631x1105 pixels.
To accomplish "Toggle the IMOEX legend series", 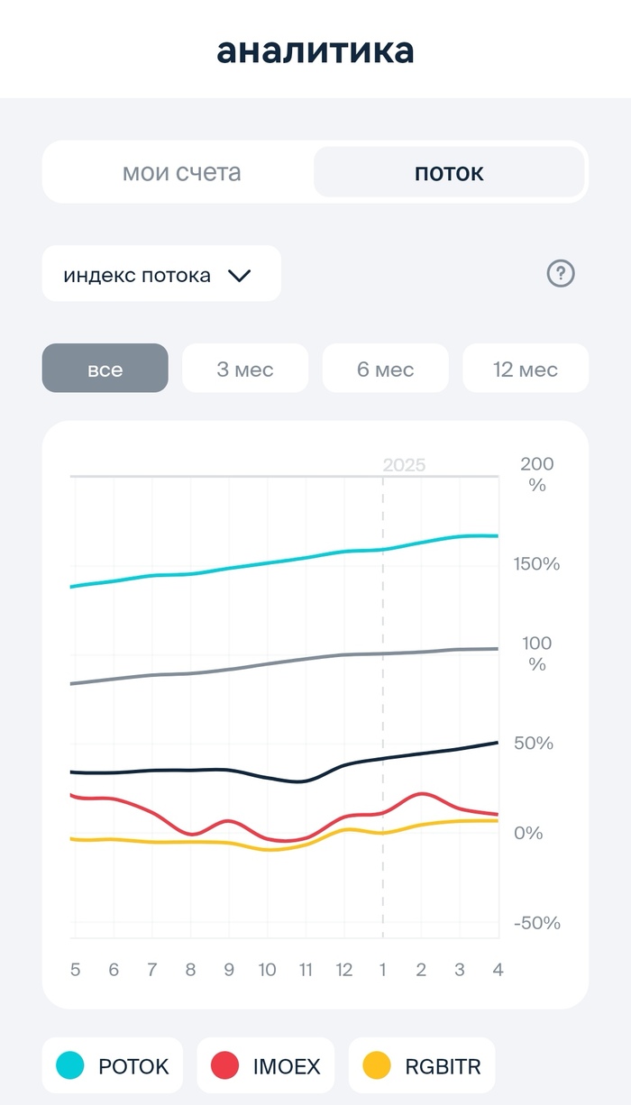I will (x=266, y=1066).
